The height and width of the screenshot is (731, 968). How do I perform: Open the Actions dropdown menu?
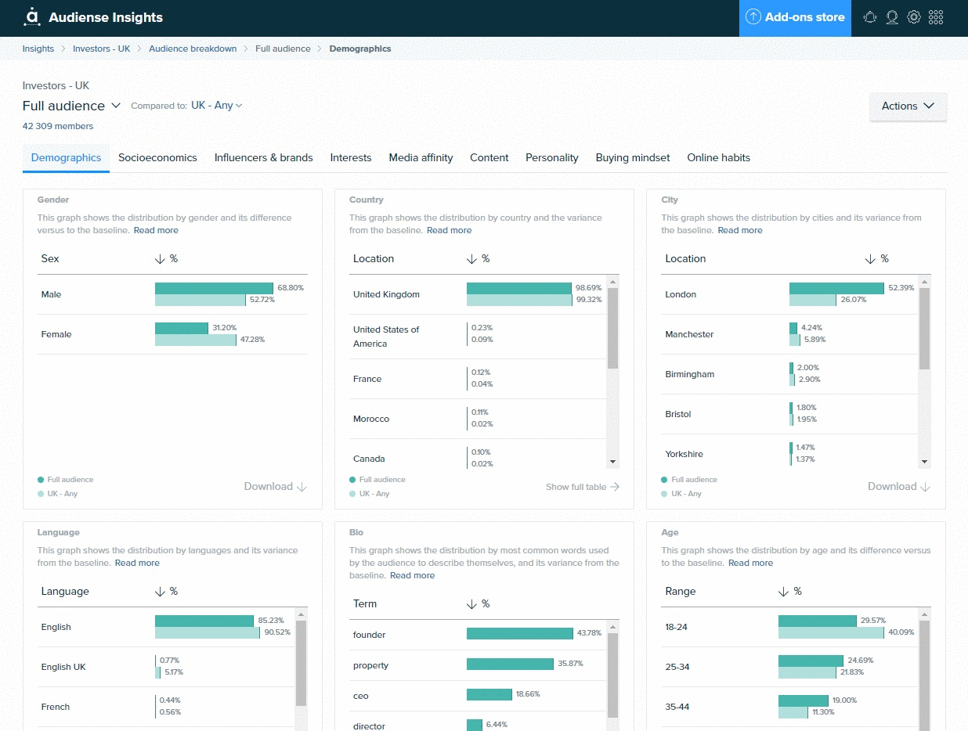click(908, 106)
